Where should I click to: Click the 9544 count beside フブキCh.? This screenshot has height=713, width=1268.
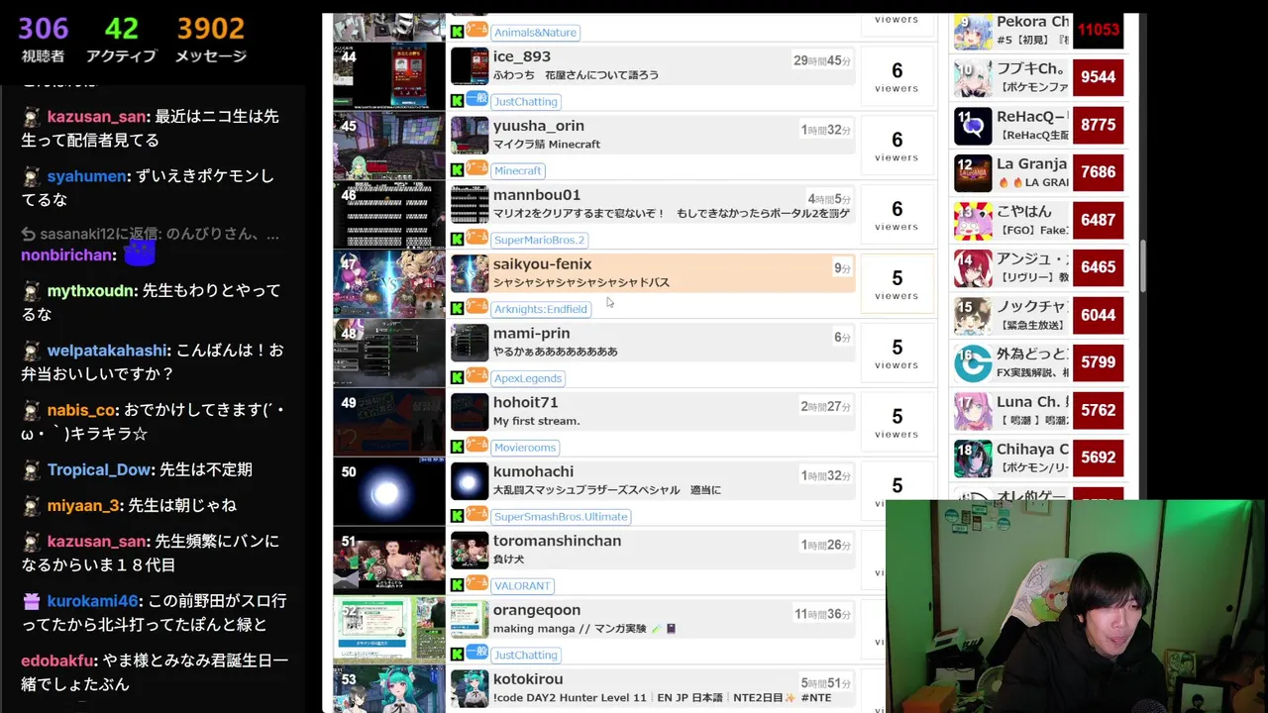[x=1099, y=77]
